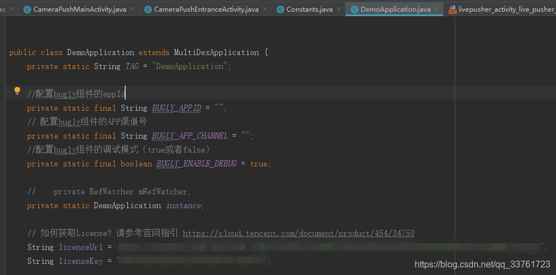This screenshot has height=275, width=556.
Task: Place cursor in the bugly appId comment line
Action: point(76,94)
